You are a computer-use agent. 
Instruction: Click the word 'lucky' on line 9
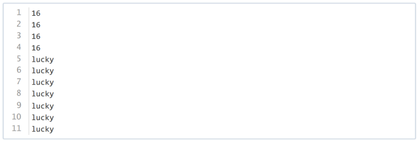click(x=43, y=106)
